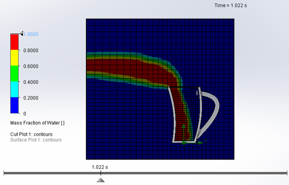Select the green band in the color legend
Viewport: 289px width, 185px height.
pos(14,74)
